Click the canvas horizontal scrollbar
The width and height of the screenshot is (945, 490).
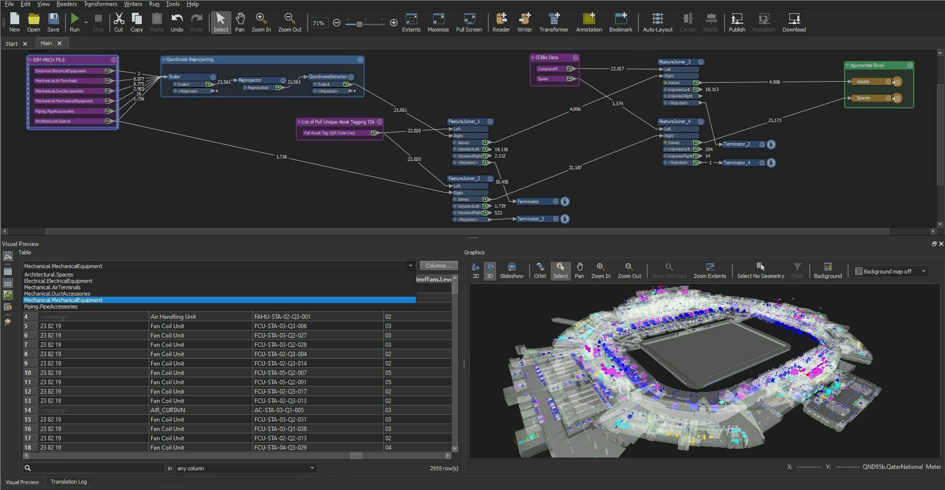[x=468, y=231]
